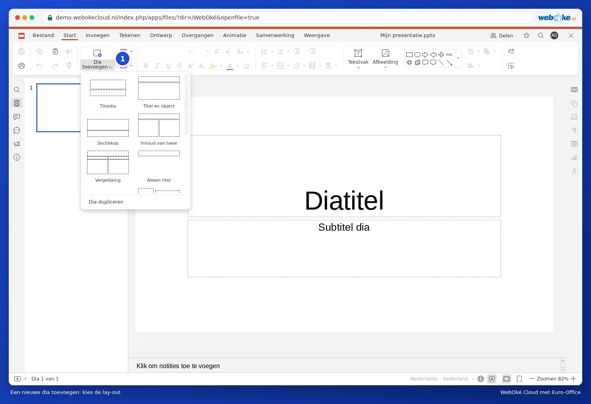Open search via magnifier in header
This screenshot has width=591, height=404.
pyautogui.click(x=540, y=35)
